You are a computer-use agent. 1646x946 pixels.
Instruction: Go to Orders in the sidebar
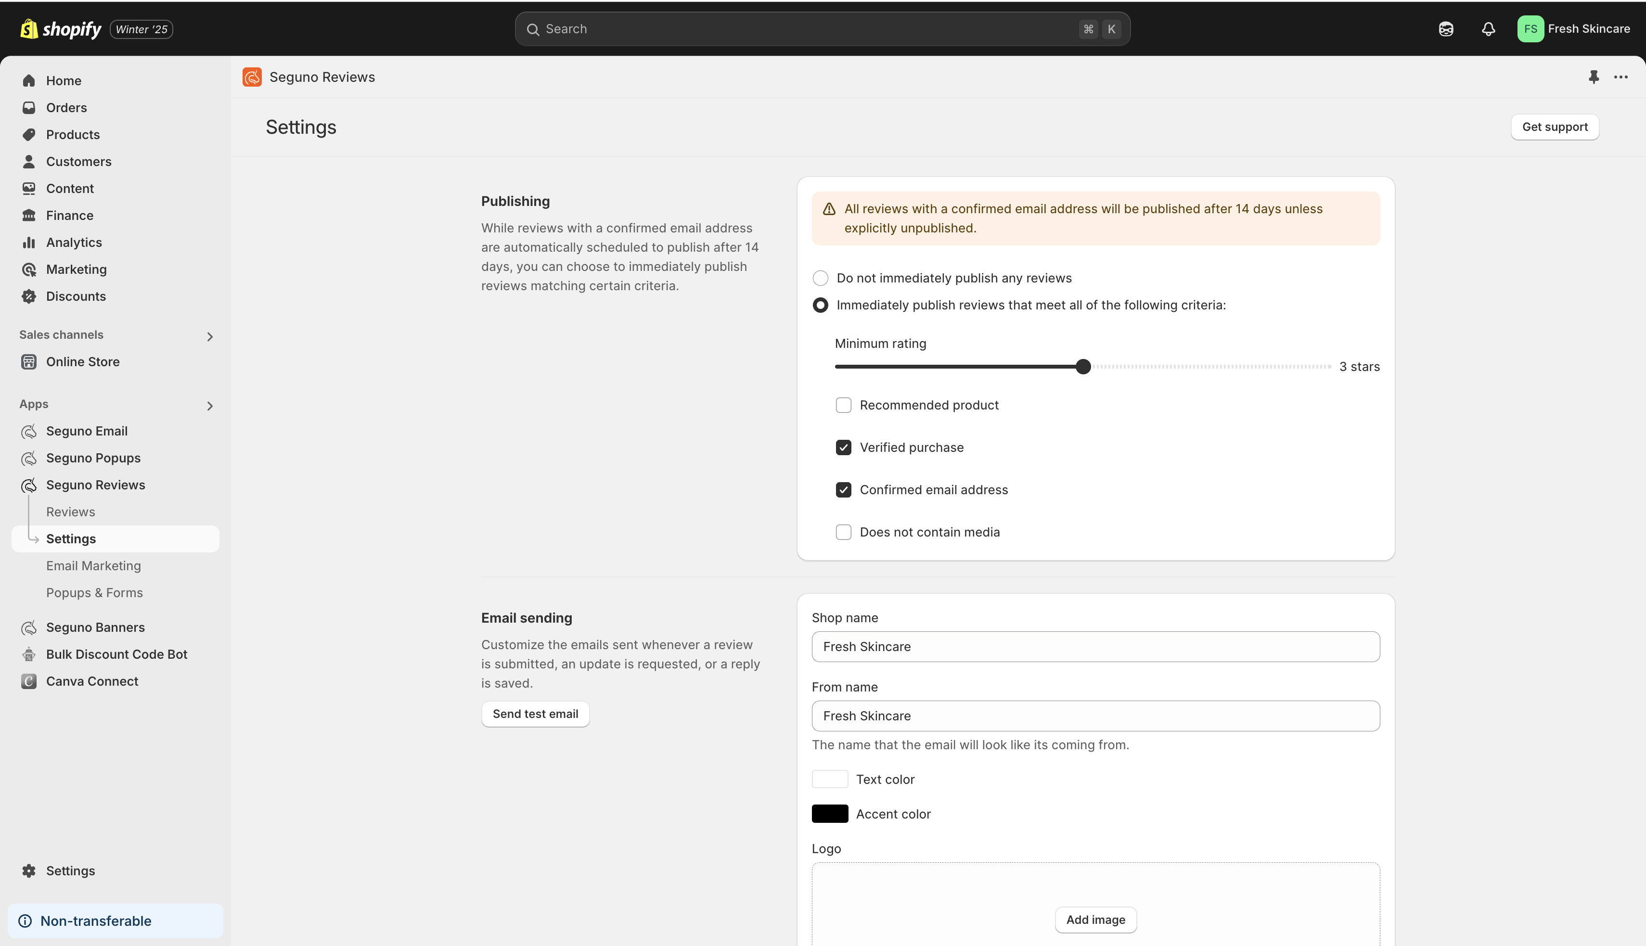(x=66, y=108)
